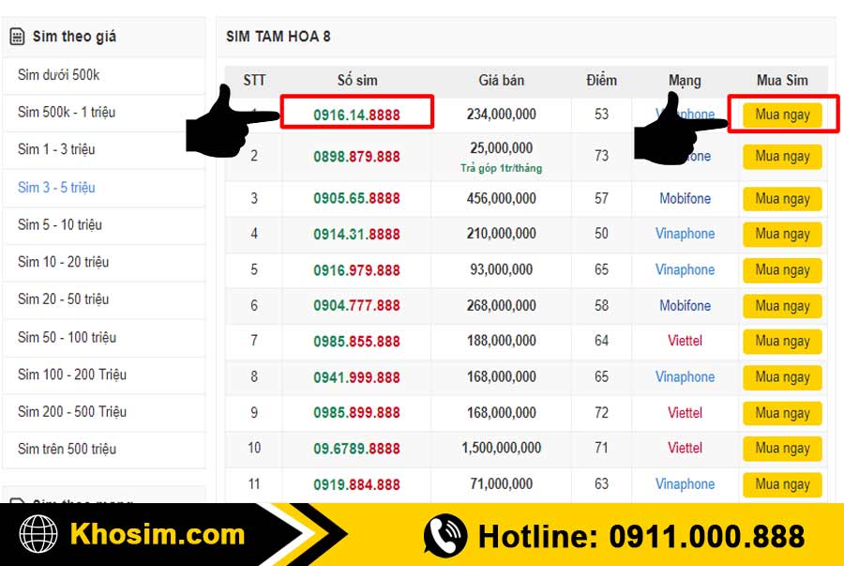Select Sim dưới 500k price filter
This screenshot has height=566, width=844.
58,75
